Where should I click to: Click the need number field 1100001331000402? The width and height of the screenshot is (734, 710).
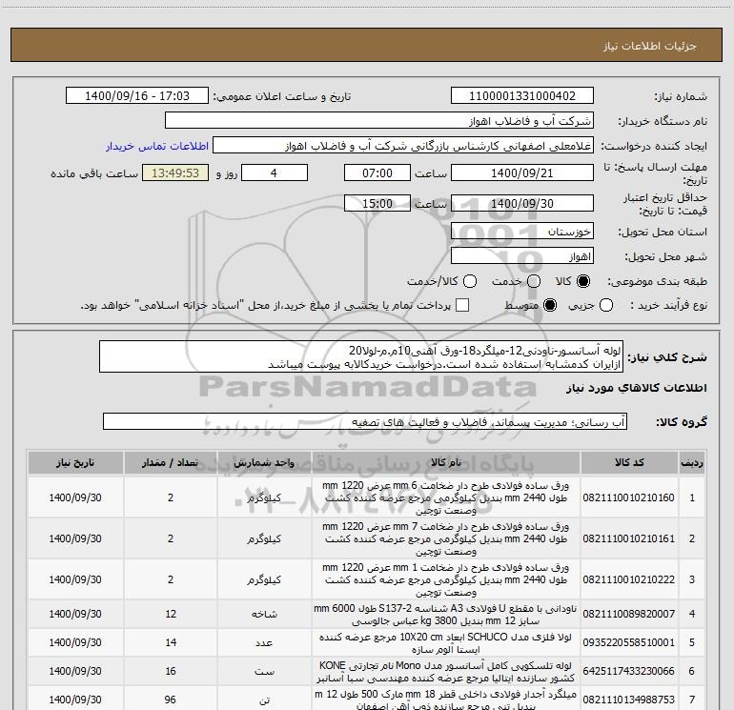coord(522,96)
